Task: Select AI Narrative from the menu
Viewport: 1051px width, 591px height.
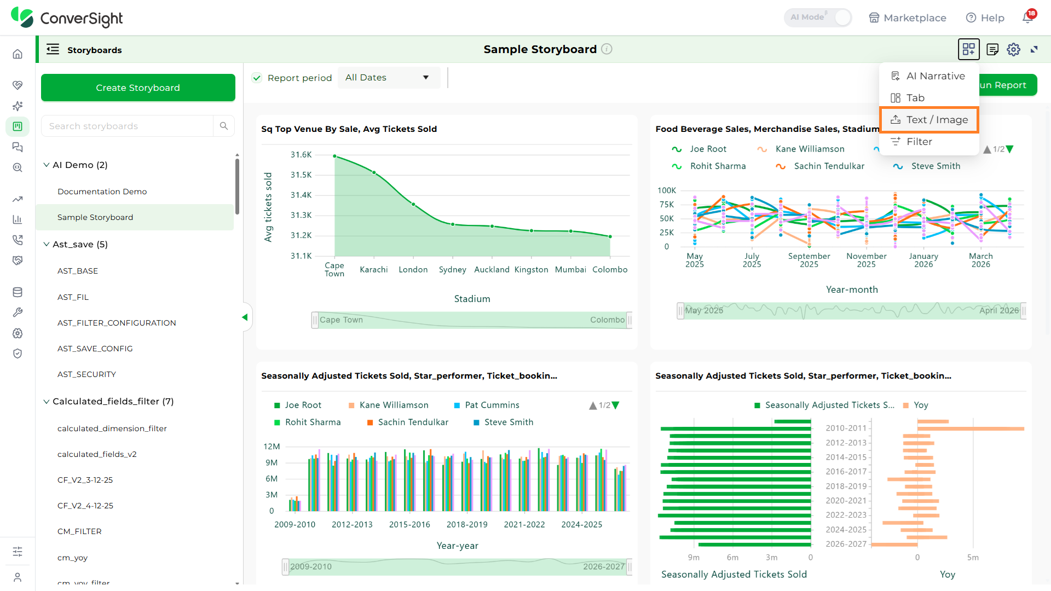Action: 929,76
